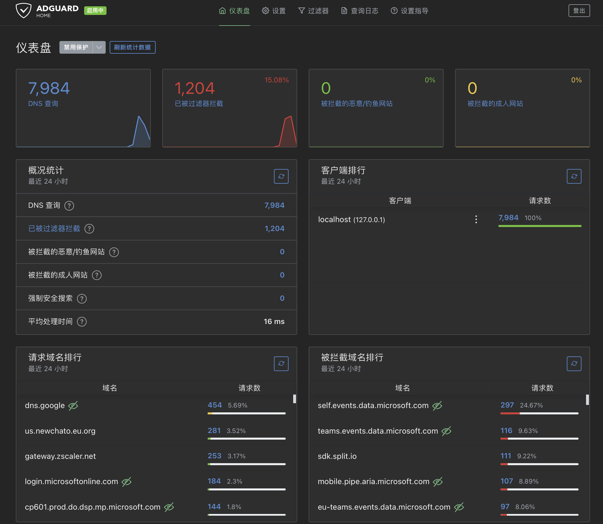Click help icon next to 已被过滤器拦截

pyautogui.click(x=89, y=229)
